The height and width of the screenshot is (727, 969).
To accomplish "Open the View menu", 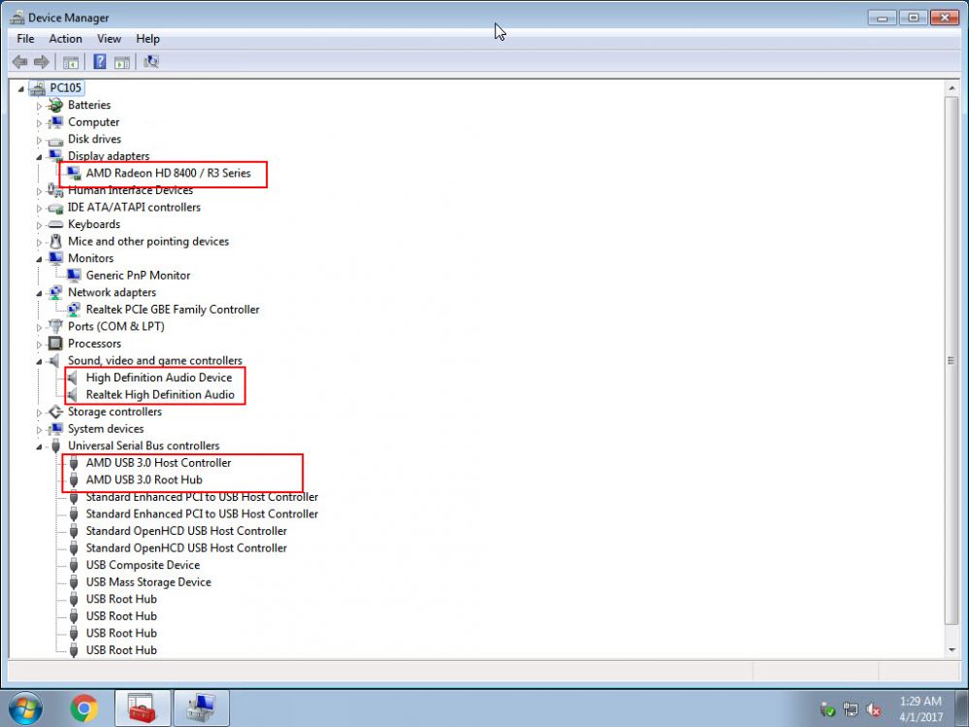I will [x=109, y=38].
